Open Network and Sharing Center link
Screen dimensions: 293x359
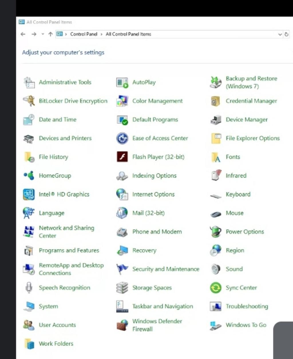pyautogui.click(x=66, y=232)
